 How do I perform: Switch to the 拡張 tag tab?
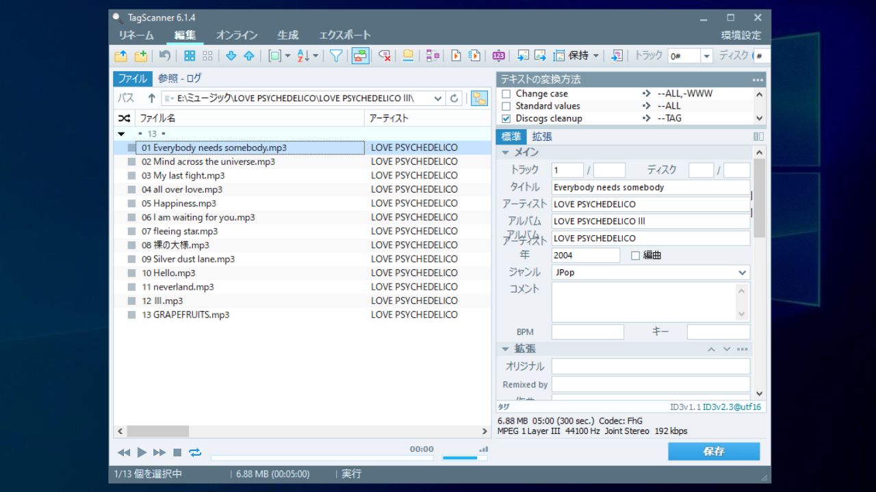point(542,137)
